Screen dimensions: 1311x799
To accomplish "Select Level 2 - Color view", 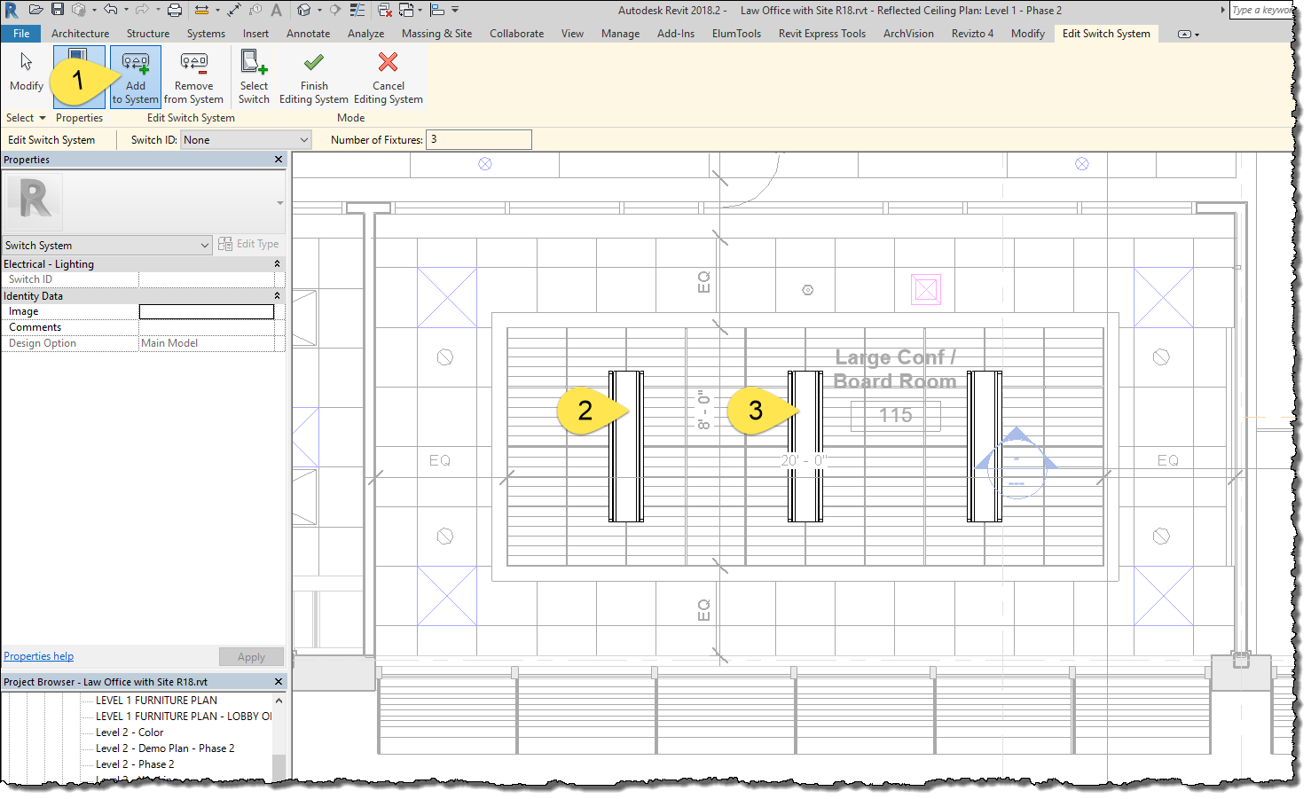I will [130, 732].
